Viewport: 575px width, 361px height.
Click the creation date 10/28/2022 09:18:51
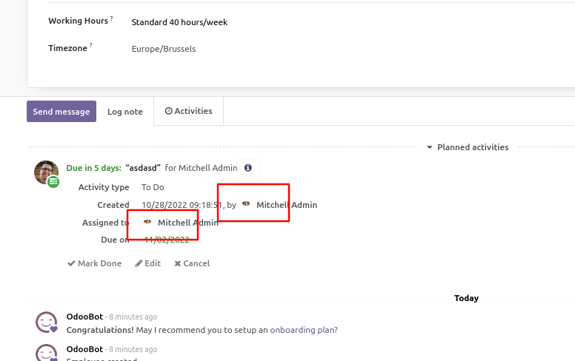coord(182,205)
